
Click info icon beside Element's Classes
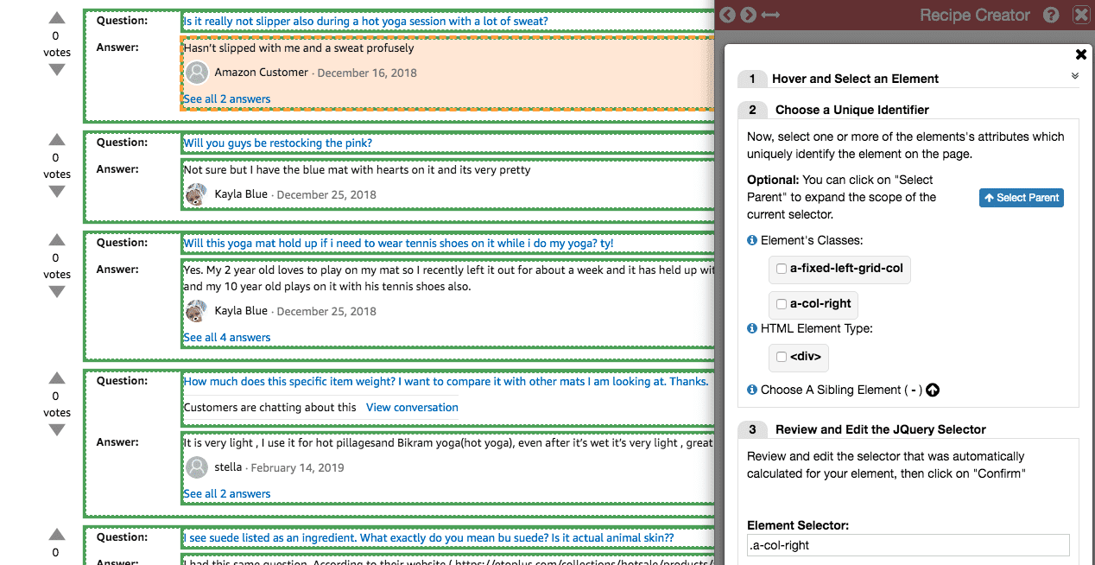[x=752, y=240]
